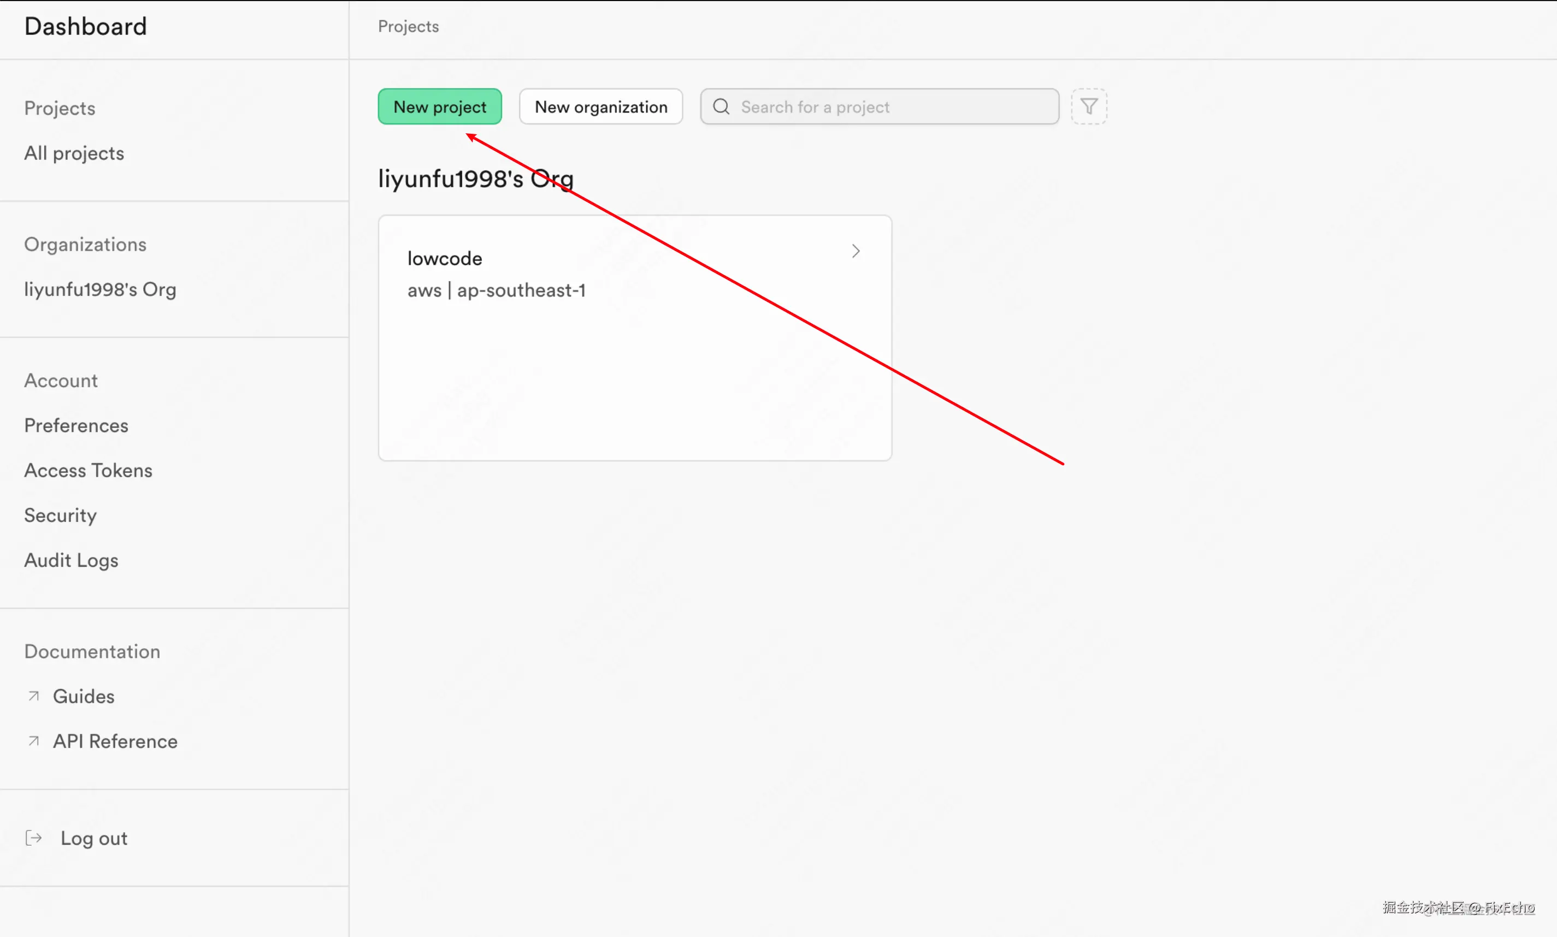Expand the lowcode project chevron

point(856,251)
